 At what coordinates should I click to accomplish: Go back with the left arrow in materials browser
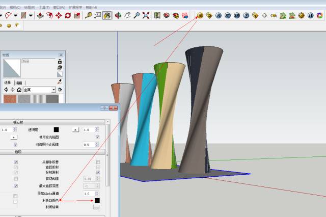tap(6, 90)
